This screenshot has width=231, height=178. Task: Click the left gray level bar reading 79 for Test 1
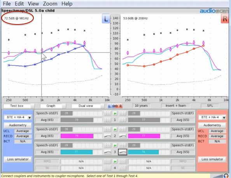(x=77, y=120)
